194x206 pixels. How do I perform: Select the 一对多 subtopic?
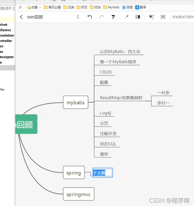pos(163,93)
